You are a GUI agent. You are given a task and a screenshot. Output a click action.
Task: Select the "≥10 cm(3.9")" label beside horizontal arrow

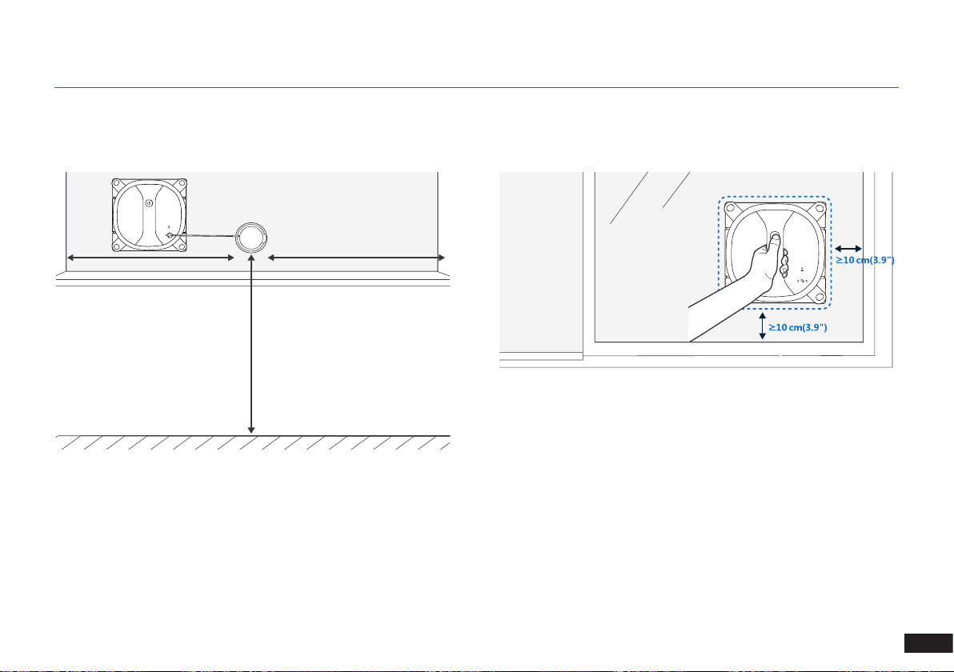tap(864, 260)
